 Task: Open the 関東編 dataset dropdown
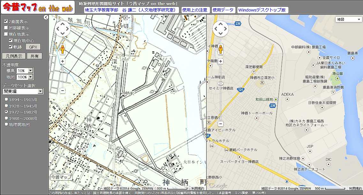click(23, 91)
